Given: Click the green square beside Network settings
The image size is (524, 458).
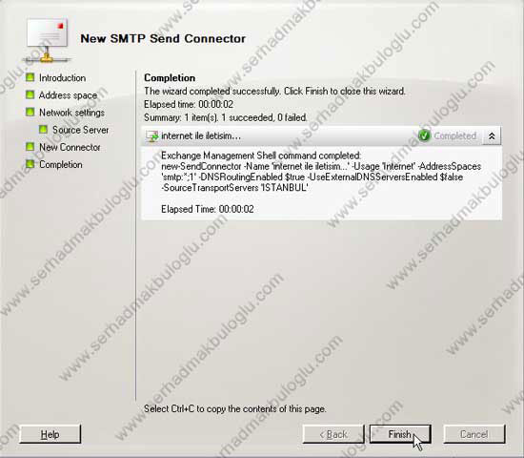Looking at the screenshot, I should point(30,112).
